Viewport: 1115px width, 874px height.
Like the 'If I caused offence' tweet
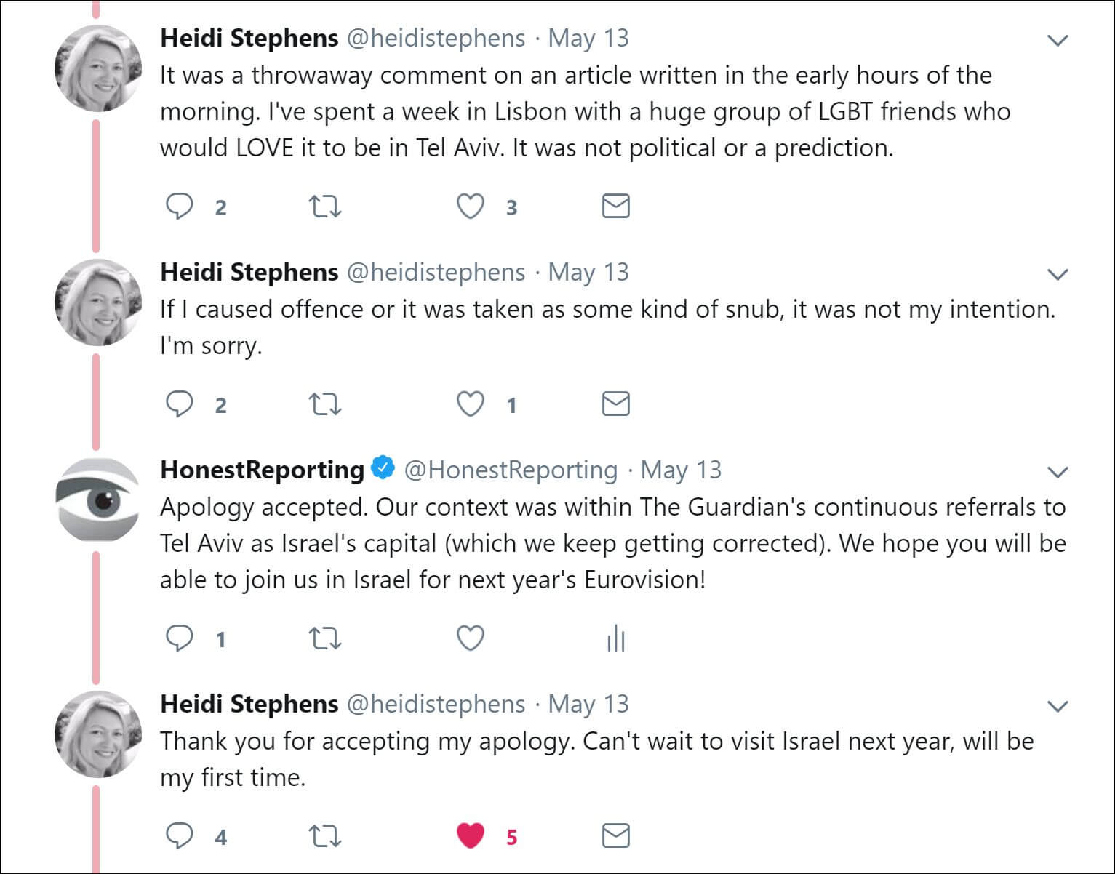[x=470, y=404]
